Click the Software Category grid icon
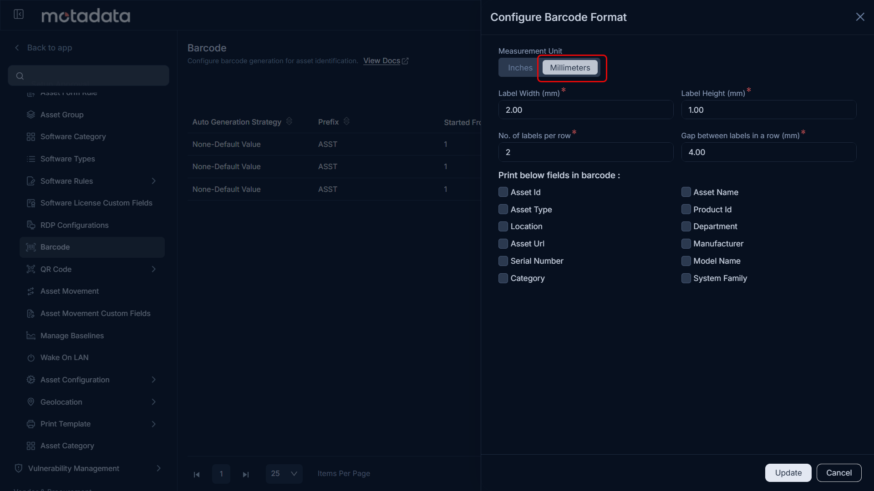Viewport: 874px width, 491px height. (x=31, y=137)
